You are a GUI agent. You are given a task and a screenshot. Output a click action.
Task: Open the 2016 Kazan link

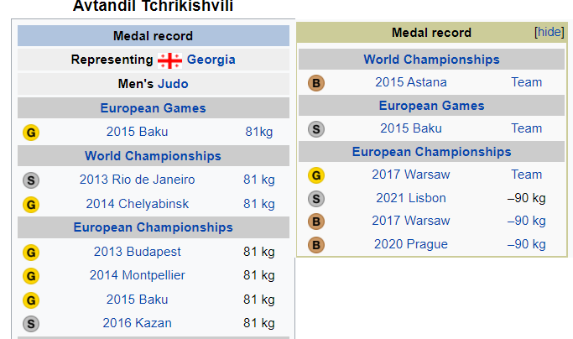point(136,322)
